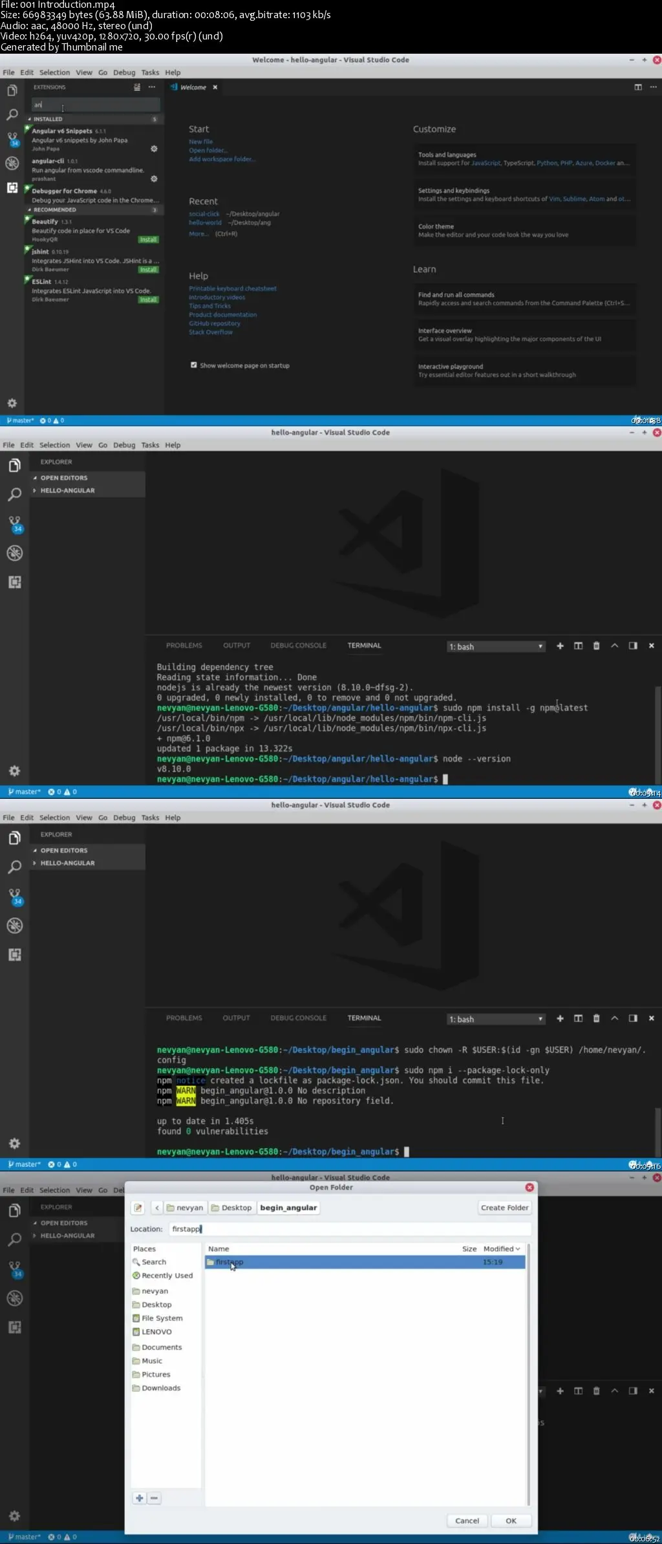Image resolution: width=662 pixels, height=1544 pixels.
Task: Kill terminal trash icon in node --version panel
Action: (x=596, y=646)
